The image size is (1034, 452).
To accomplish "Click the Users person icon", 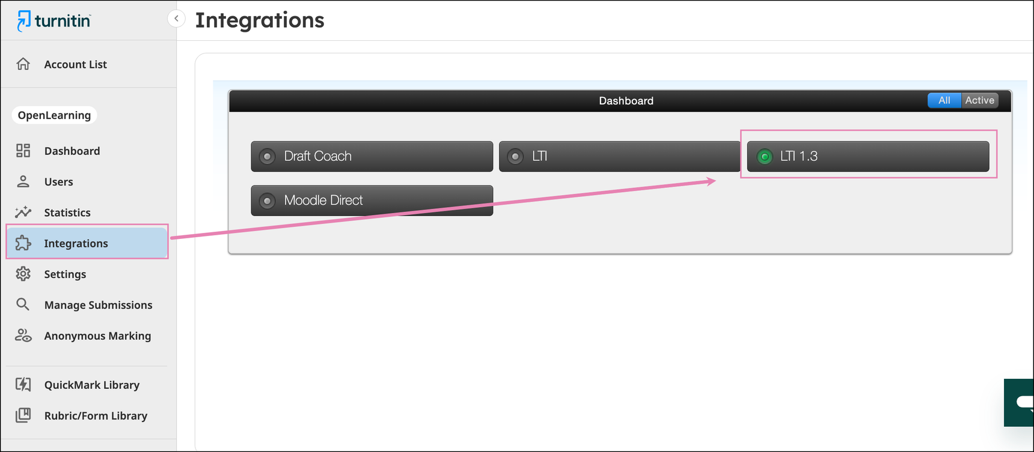I will click(23, 181).
